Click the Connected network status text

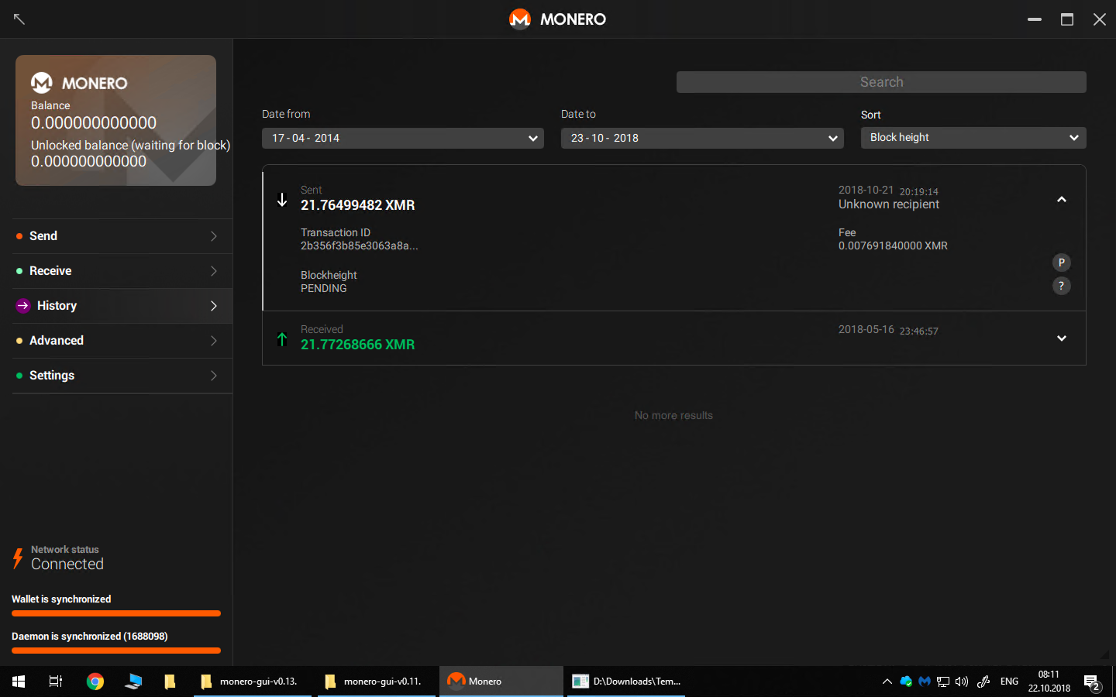coord(67,565)
